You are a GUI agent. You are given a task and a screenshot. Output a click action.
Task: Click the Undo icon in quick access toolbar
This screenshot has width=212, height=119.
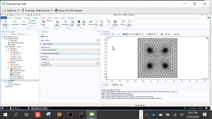[19, 15]
